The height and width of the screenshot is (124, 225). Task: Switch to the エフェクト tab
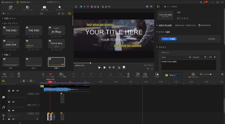coord(60,8)
